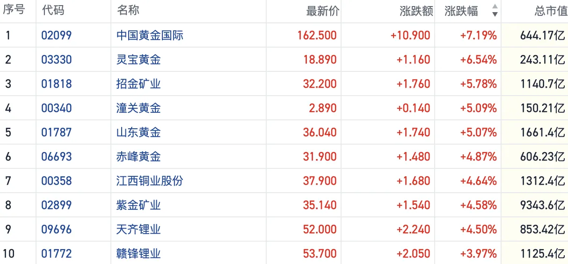Open stock 中国黄金国际
This screenshot has height=264, width=568.
pos(150,35)
